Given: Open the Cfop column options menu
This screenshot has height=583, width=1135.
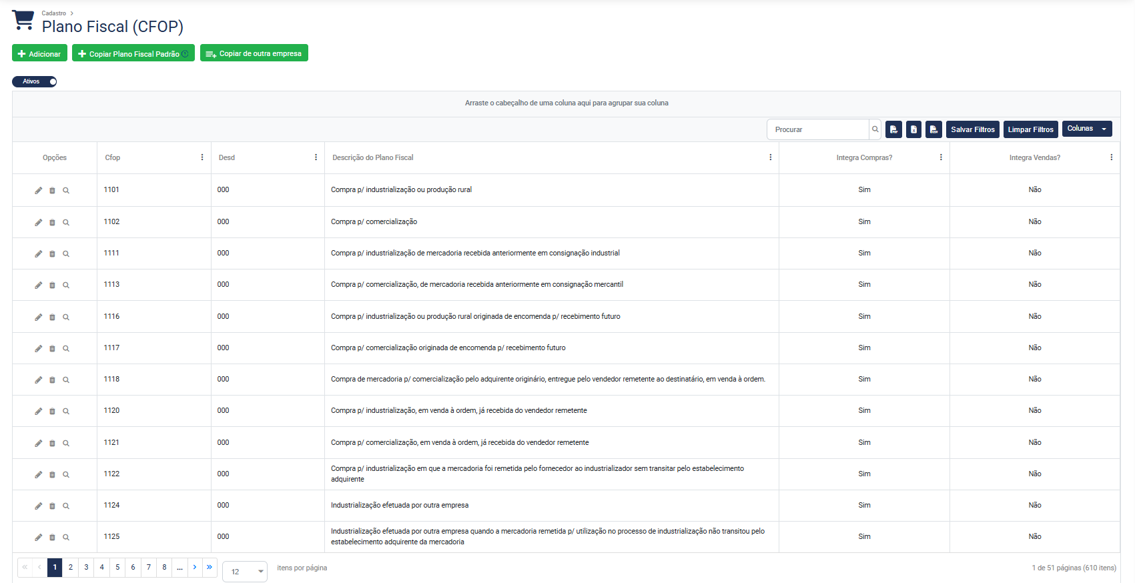Looking at the screenshot, I should click(x=202, y=157).
